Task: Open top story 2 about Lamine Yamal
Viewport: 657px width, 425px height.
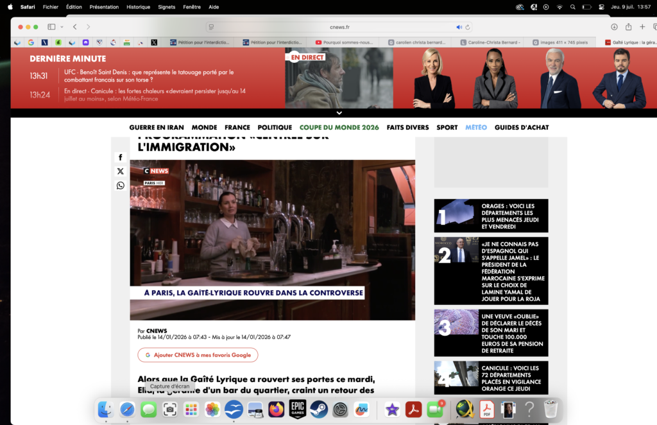Action: [491, 271]
